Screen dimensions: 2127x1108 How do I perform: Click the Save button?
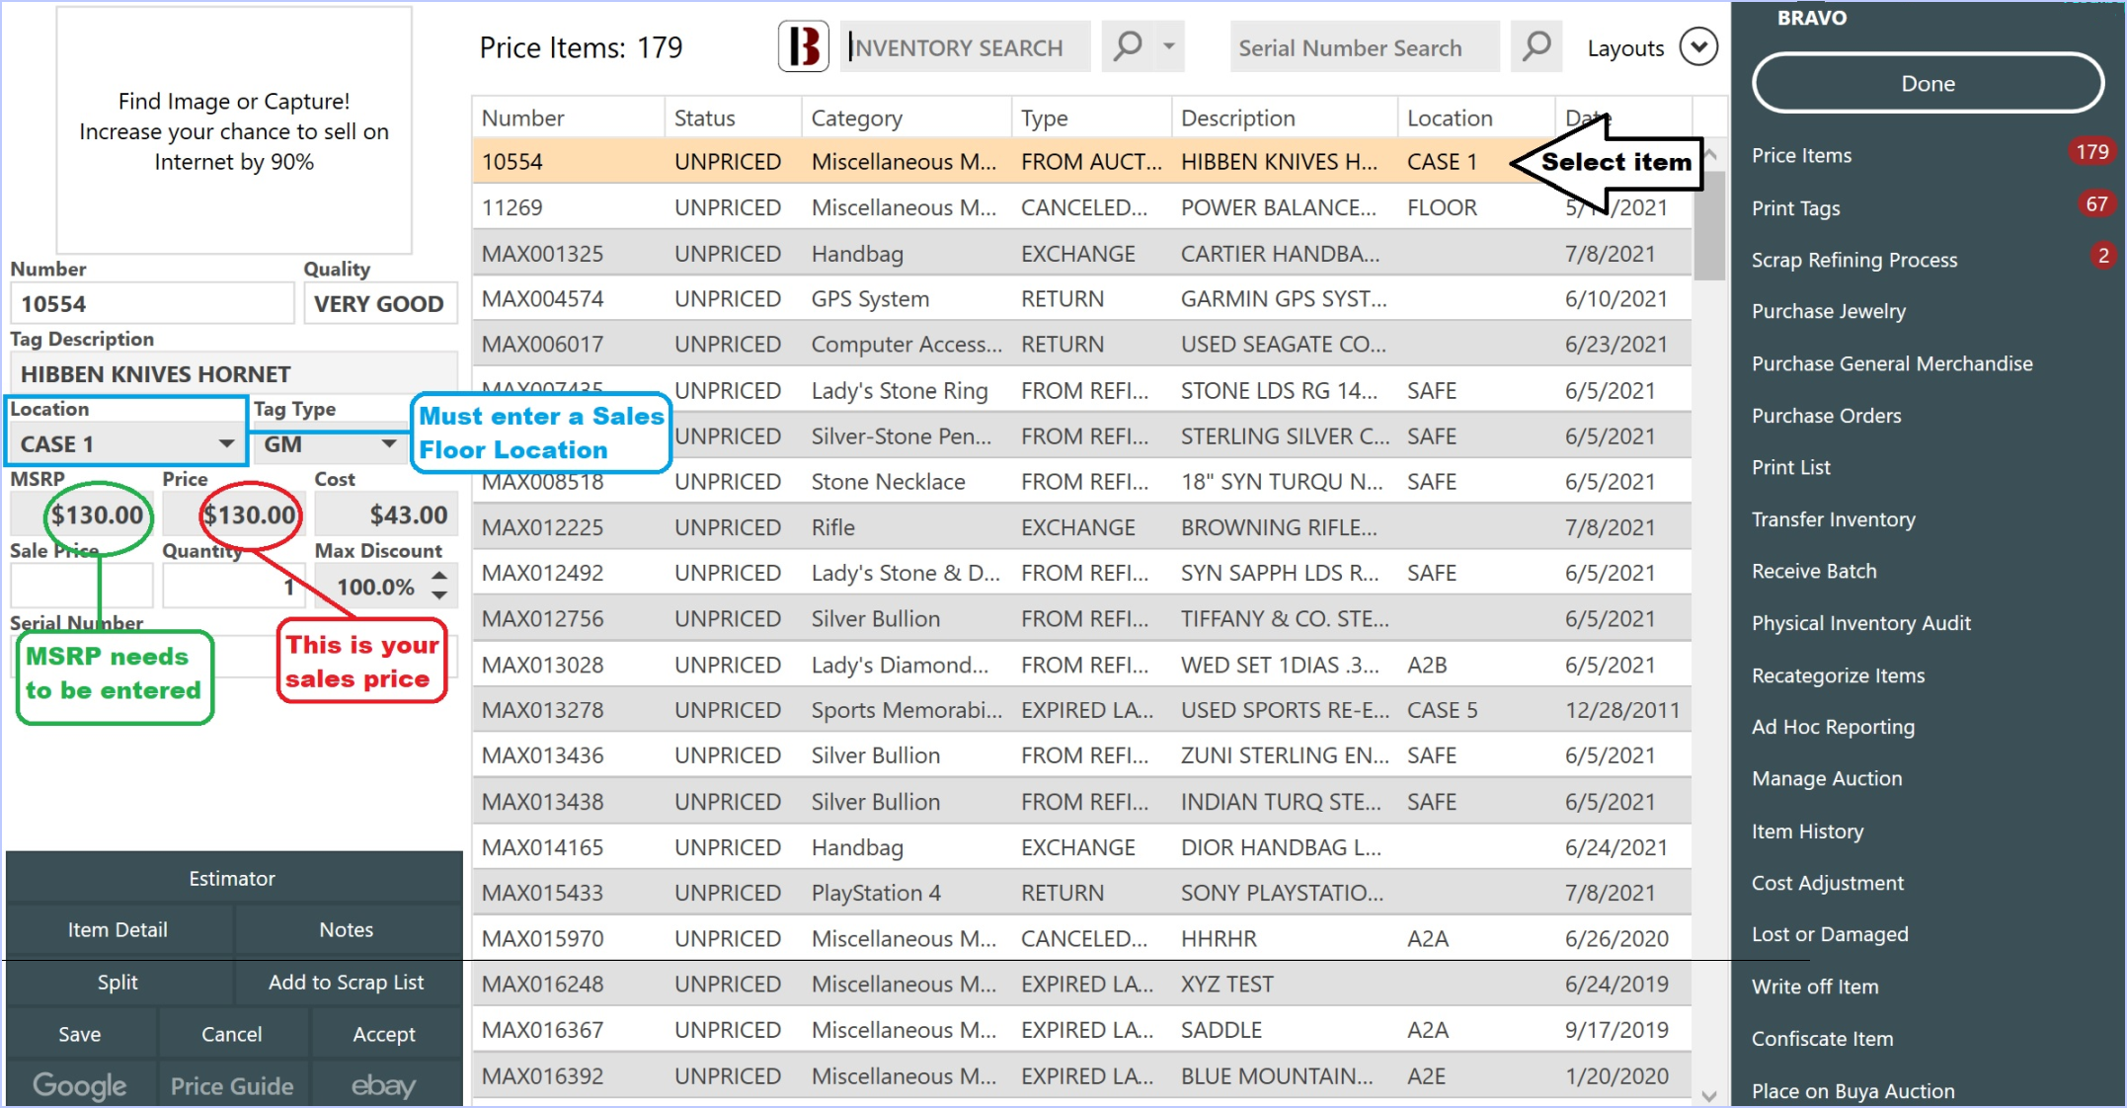coord(80,1034)
